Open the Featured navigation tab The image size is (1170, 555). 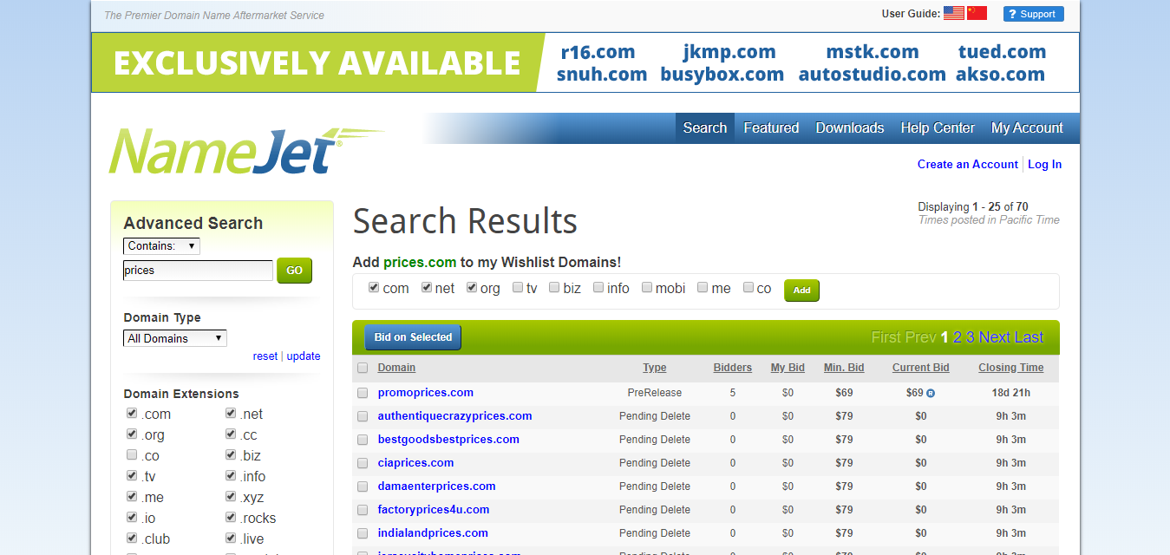coord(771,127)
